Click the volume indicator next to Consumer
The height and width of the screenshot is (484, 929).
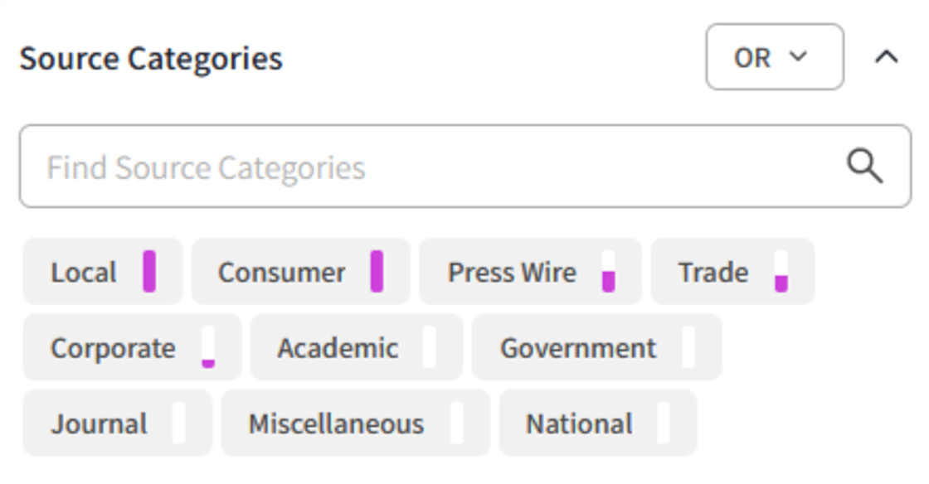click(376, 269)
